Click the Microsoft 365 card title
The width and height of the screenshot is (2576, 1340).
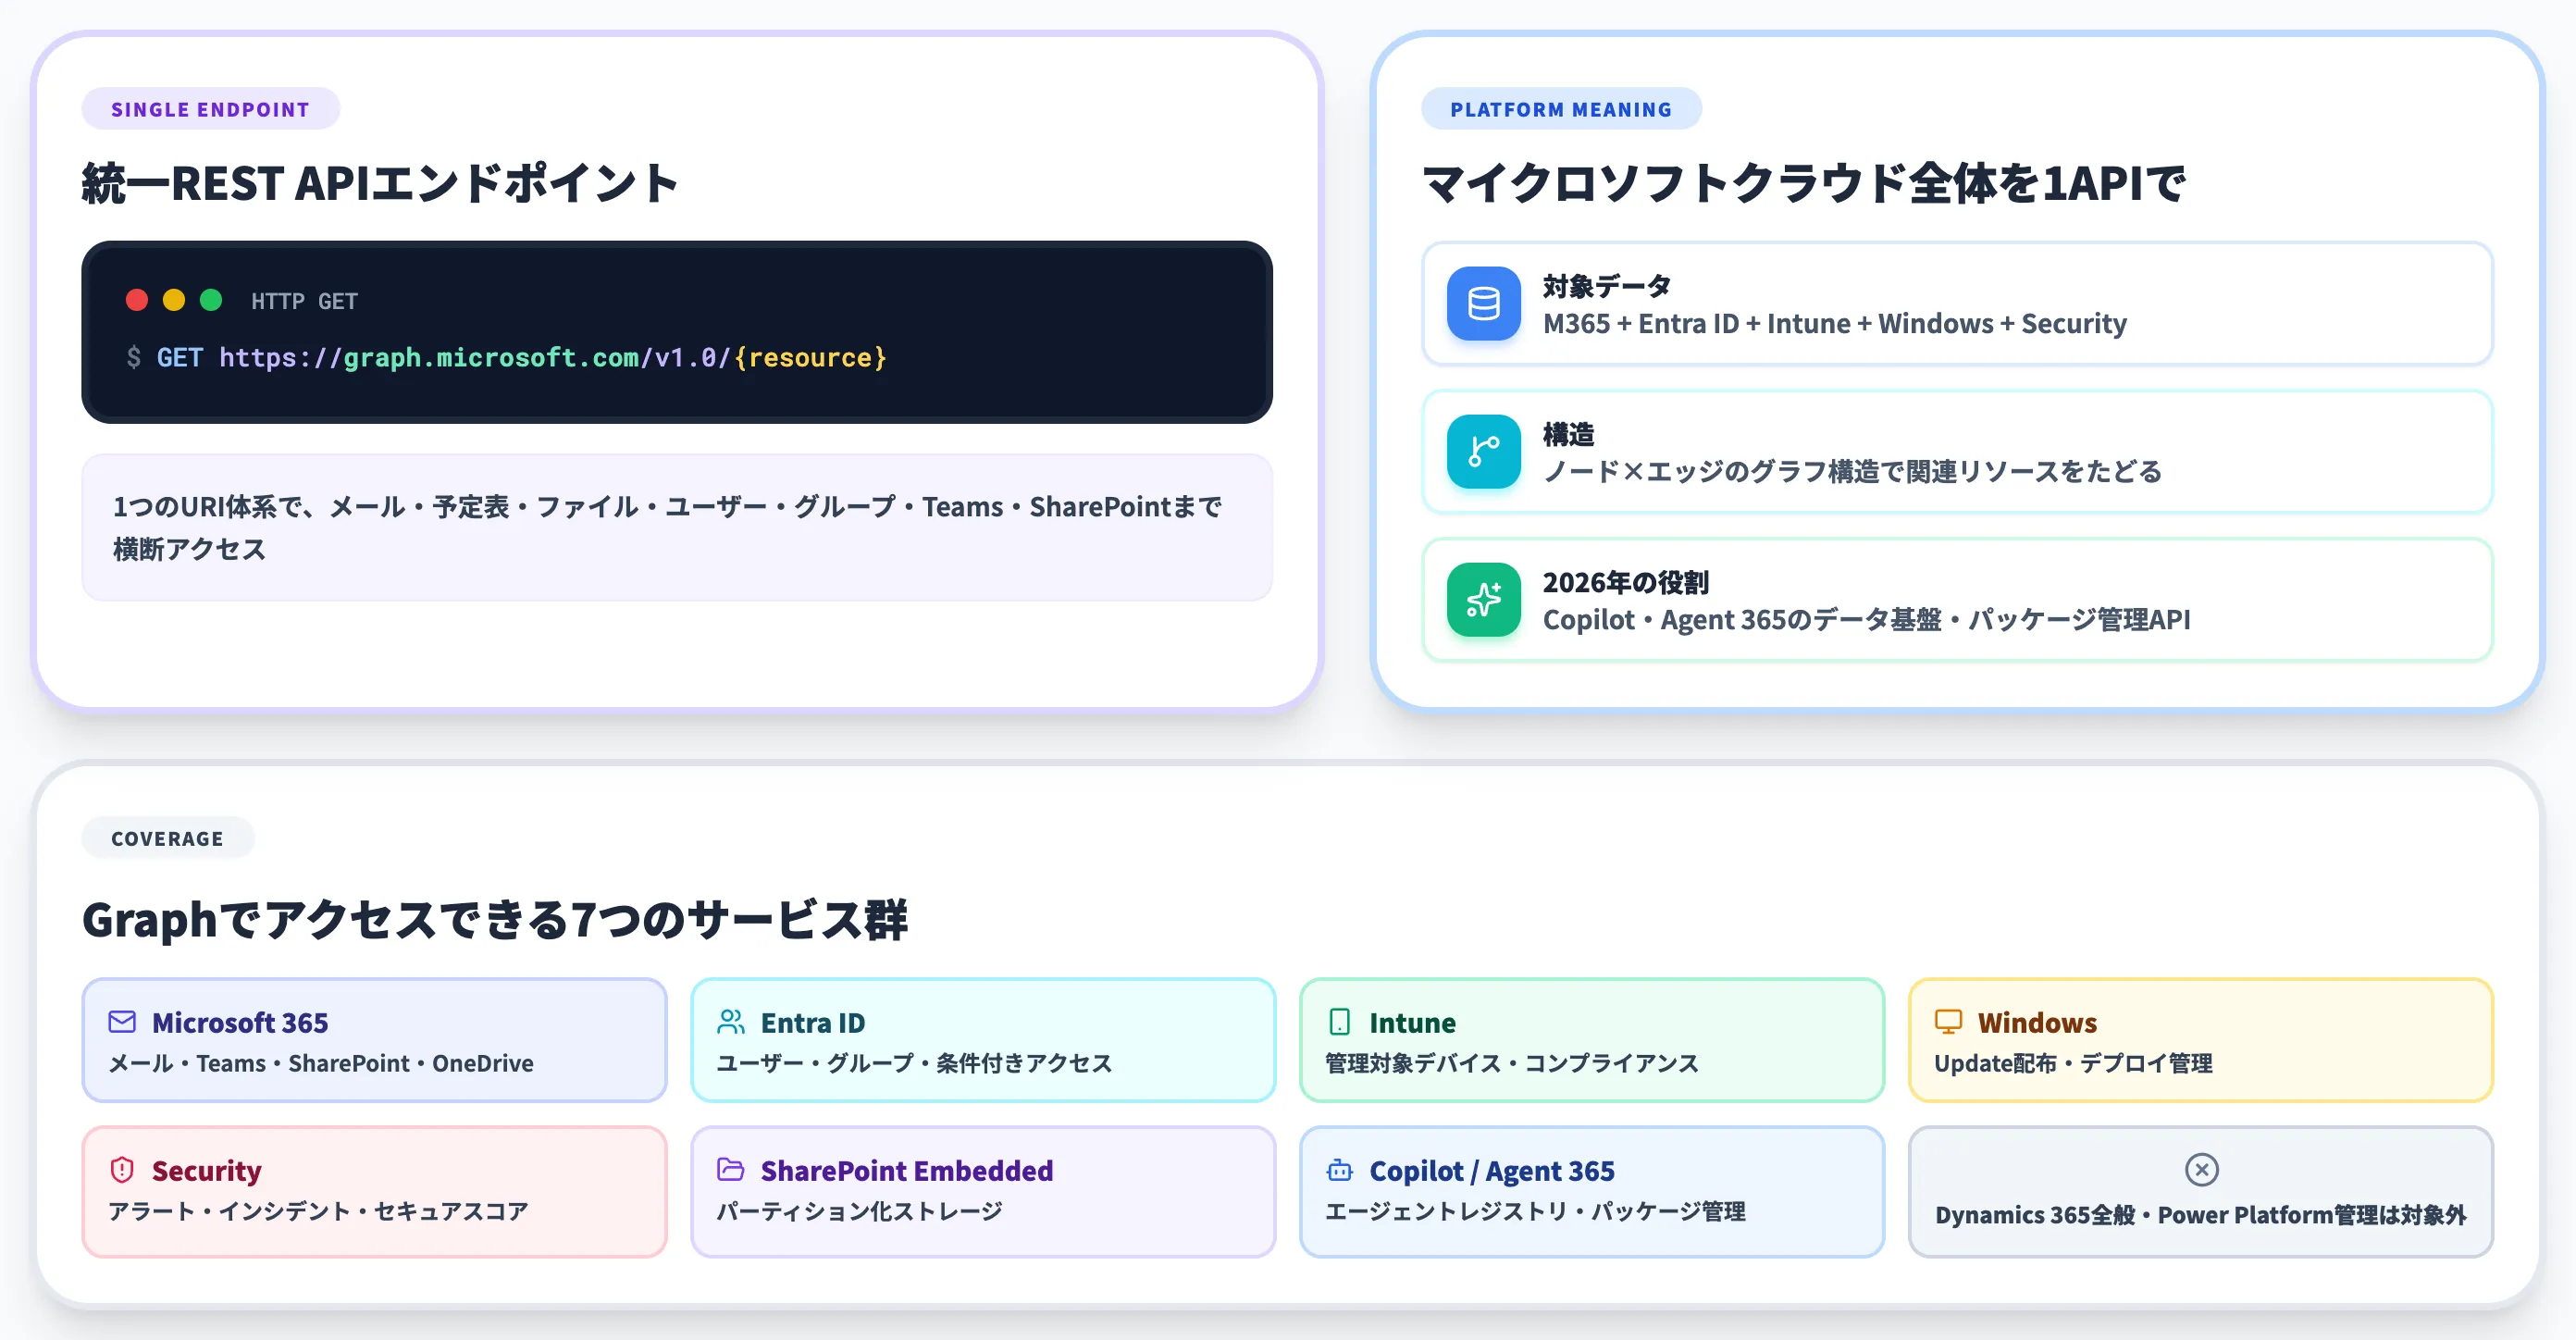[x=240, y=1022]
